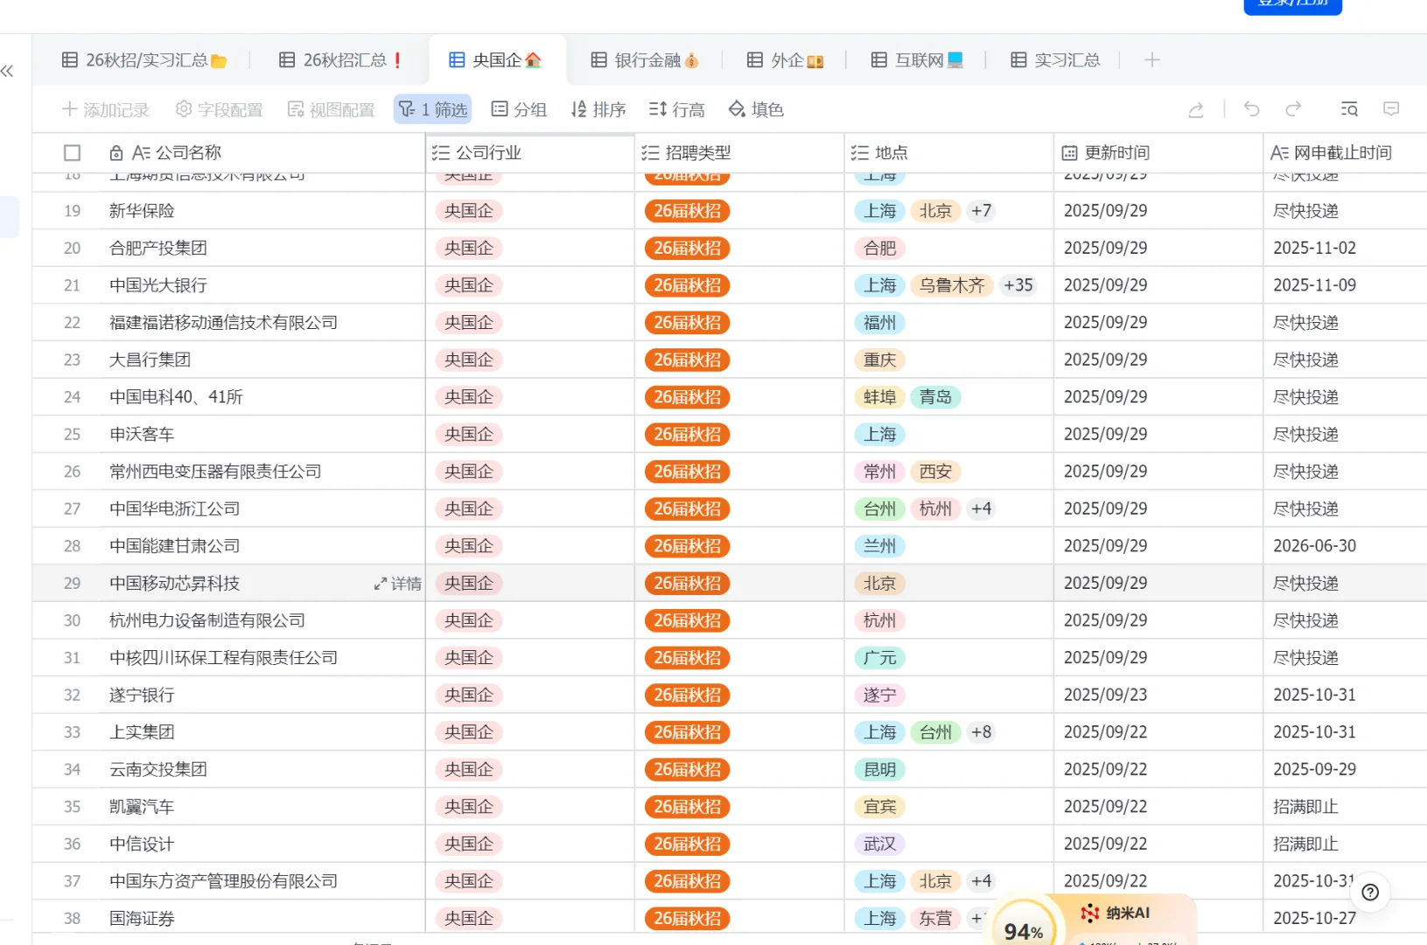Viewport: 1427px width, 945px height.
Task: Click 添加记录 to add a record
Action: 106,109
